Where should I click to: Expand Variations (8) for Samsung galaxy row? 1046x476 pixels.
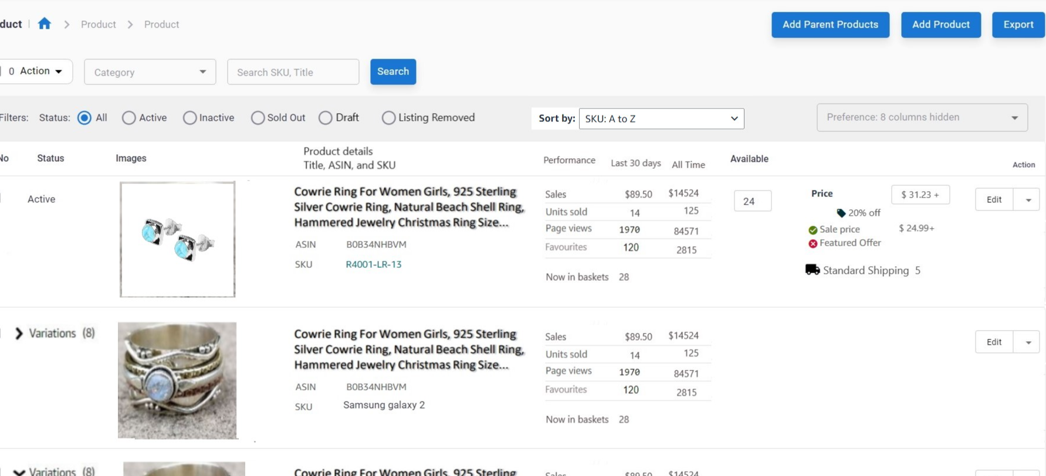(x=19, y=334)
